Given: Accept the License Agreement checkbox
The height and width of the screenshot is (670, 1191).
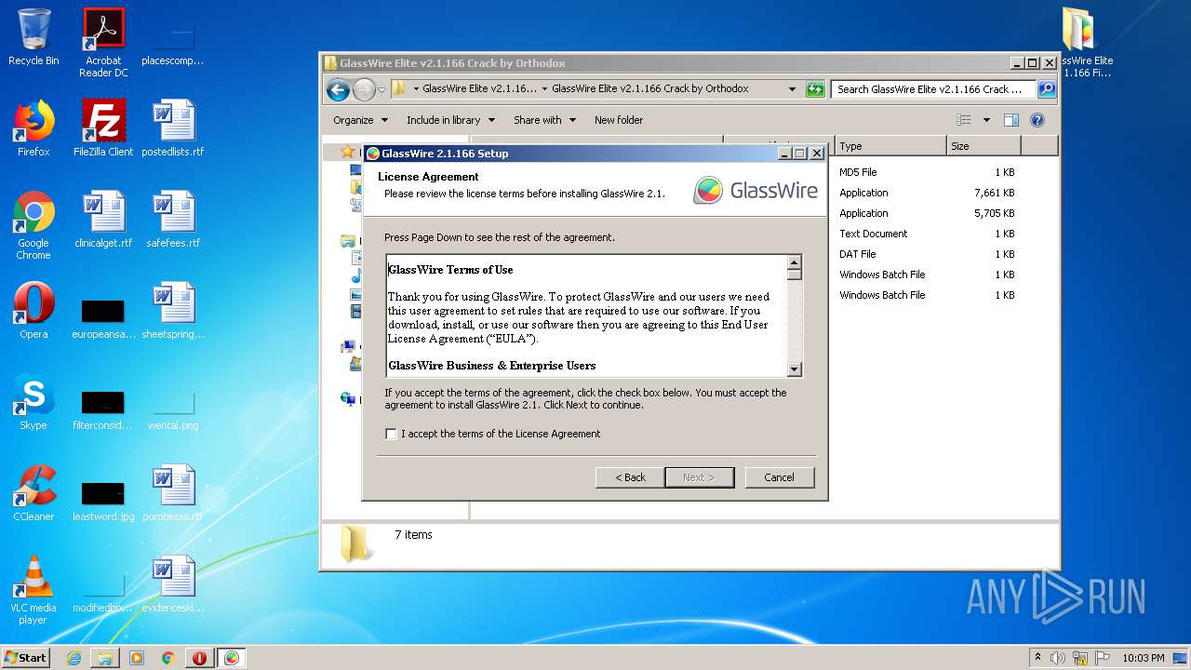Looking at the screenshot, I should (x=391, y=434).
